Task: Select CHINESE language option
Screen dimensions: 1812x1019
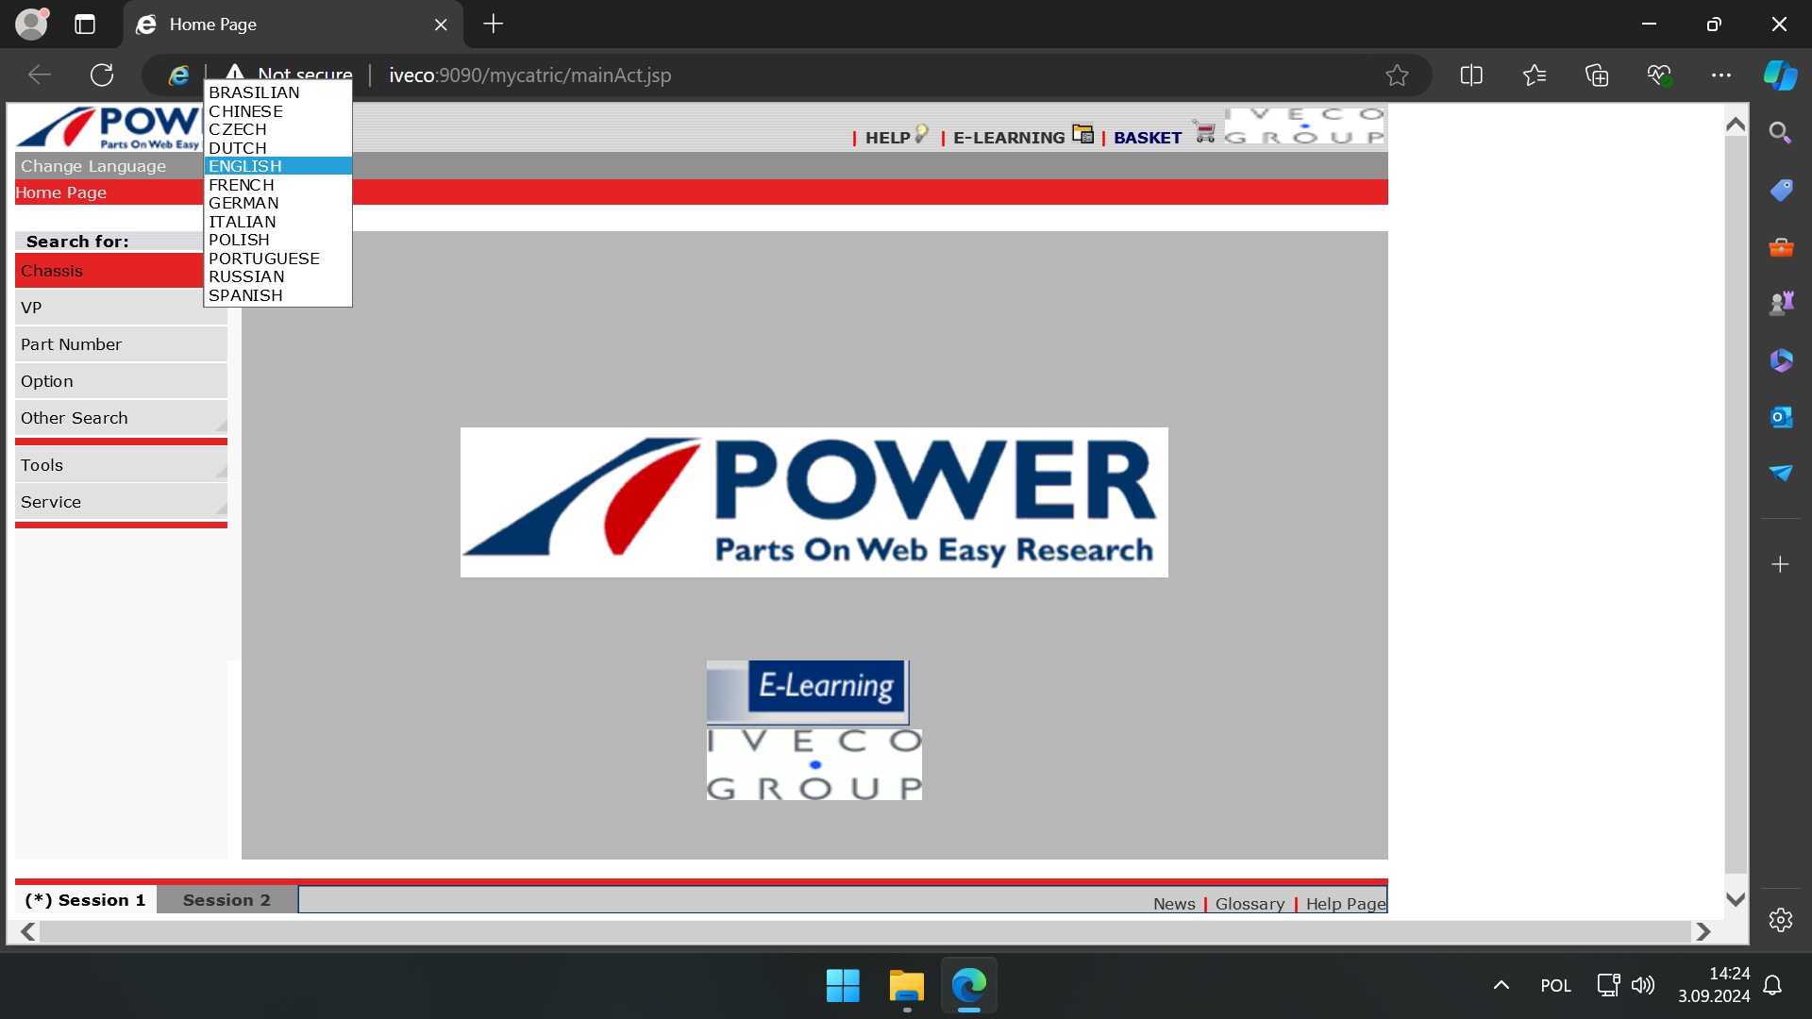Action: [x=277, y=111]
